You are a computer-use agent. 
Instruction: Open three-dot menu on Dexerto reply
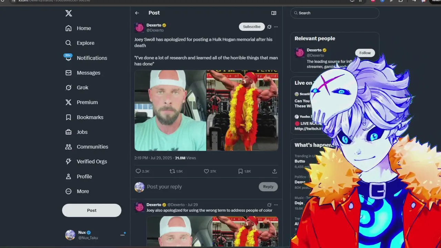[276, 205]
